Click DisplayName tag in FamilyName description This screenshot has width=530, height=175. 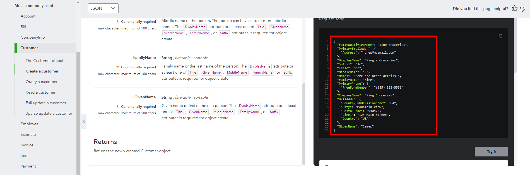click(260, 66)
